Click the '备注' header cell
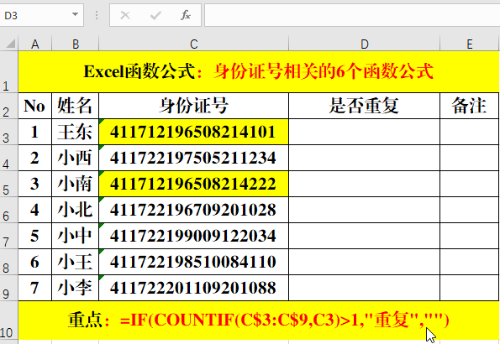 point(470,106)
